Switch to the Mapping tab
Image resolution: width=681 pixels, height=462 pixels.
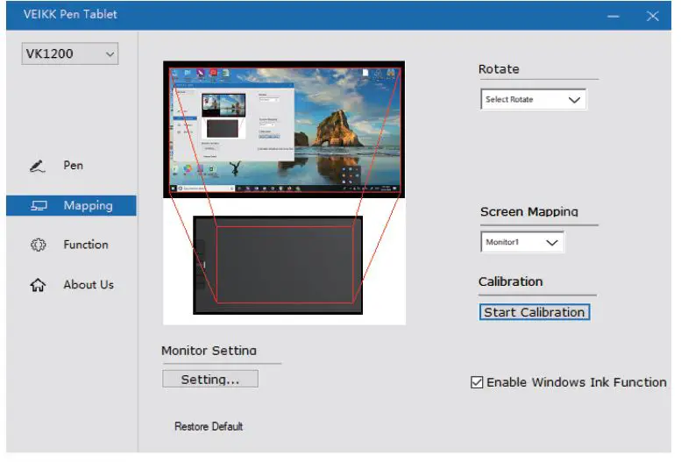click(x=71, y=205)
